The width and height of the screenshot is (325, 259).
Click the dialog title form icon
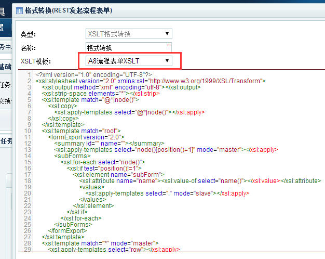point(20,10)
